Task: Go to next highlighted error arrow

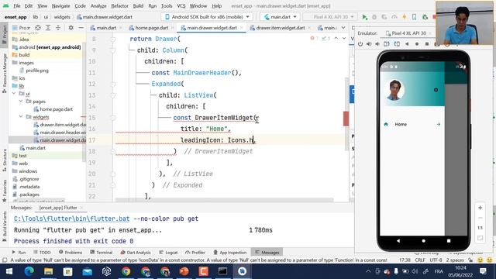Action: coord(344,38)
